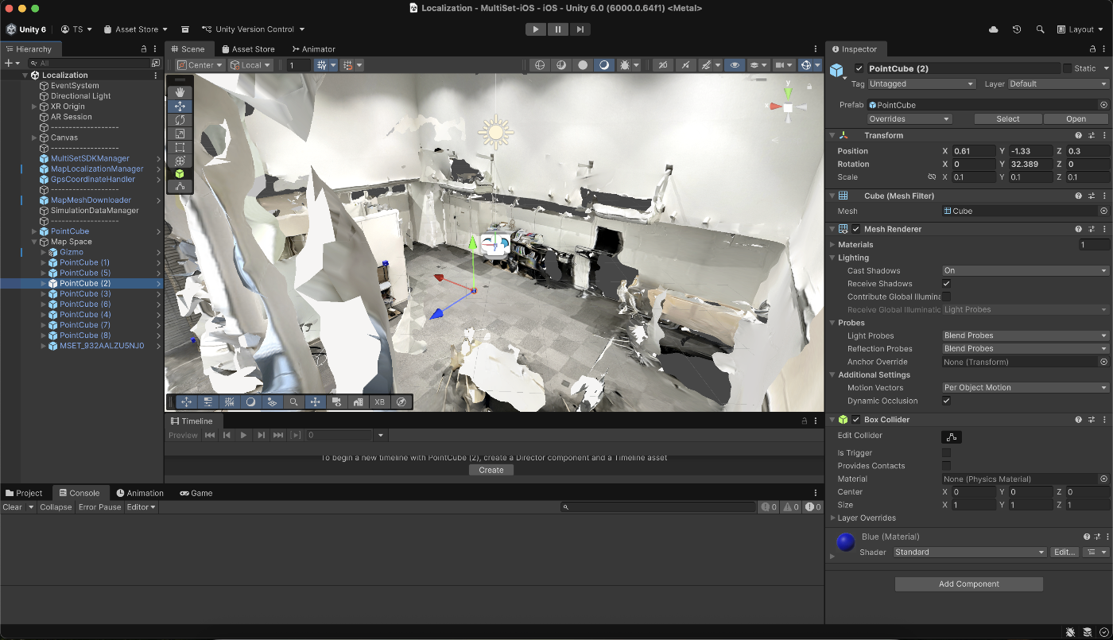Open the Unity search magnifier icon
1113x640 pixels.
coord(1040,29)
